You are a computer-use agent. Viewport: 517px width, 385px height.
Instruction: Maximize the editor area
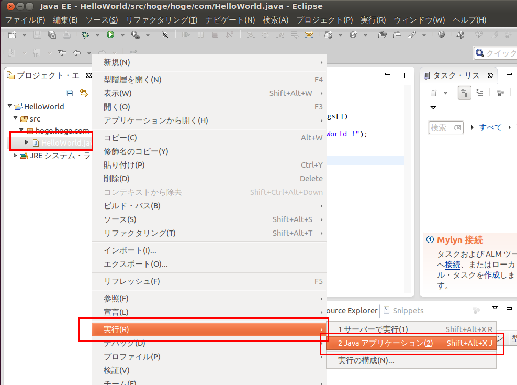click(x=402, y=75)
